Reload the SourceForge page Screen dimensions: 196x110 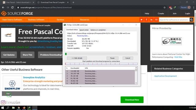[x=12, y=7]
